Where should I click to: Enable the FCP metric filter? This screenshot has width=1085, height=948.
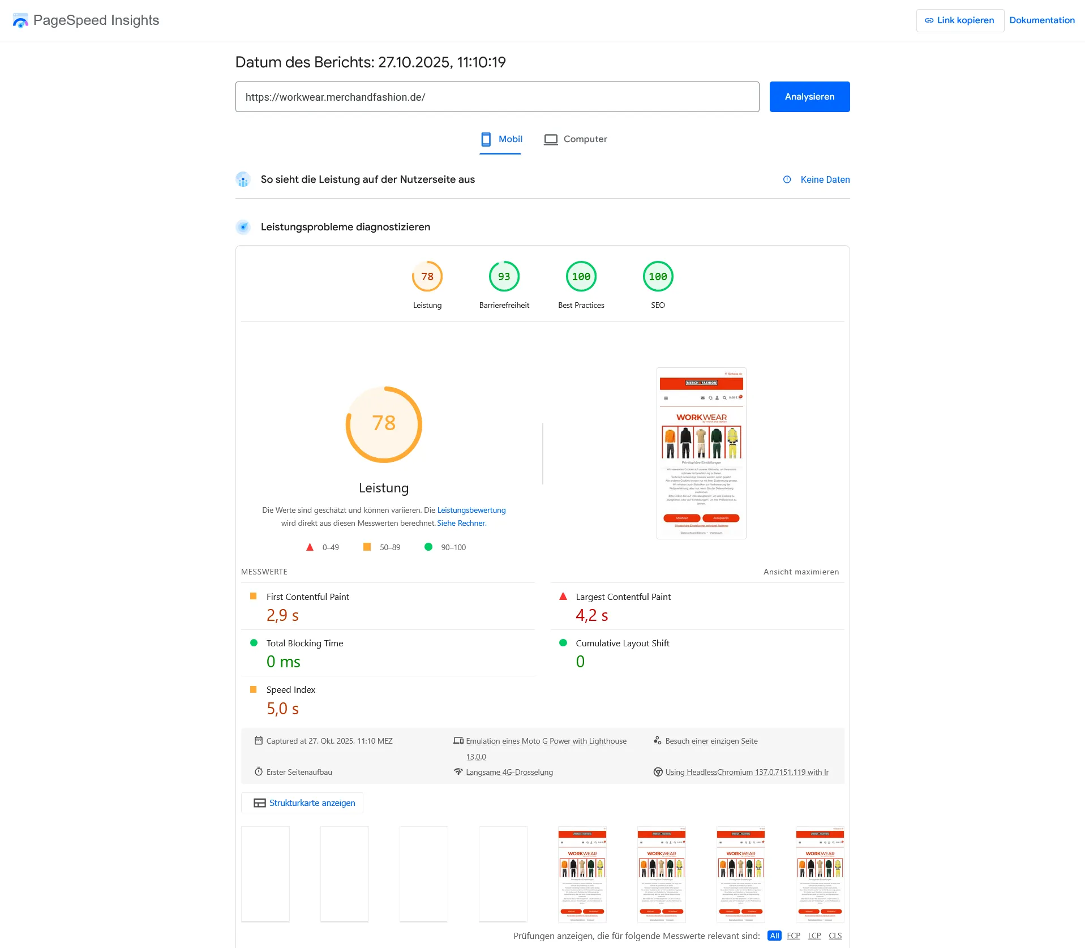[794, 936]
